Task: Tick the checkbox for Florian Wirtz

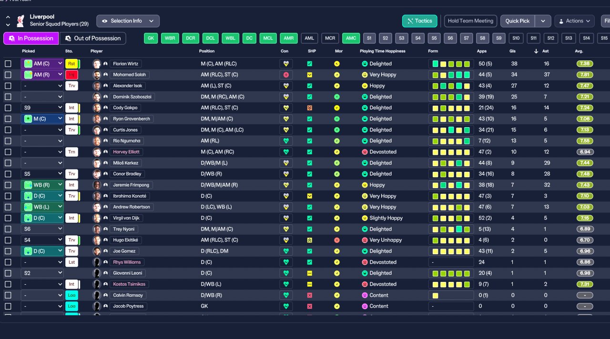Action: (8, 64)
